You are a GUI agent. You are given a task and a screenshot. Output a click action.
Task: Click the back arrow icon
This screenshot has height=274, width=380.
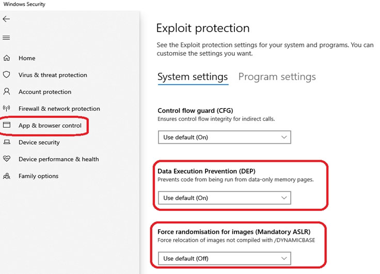(6, 19)
